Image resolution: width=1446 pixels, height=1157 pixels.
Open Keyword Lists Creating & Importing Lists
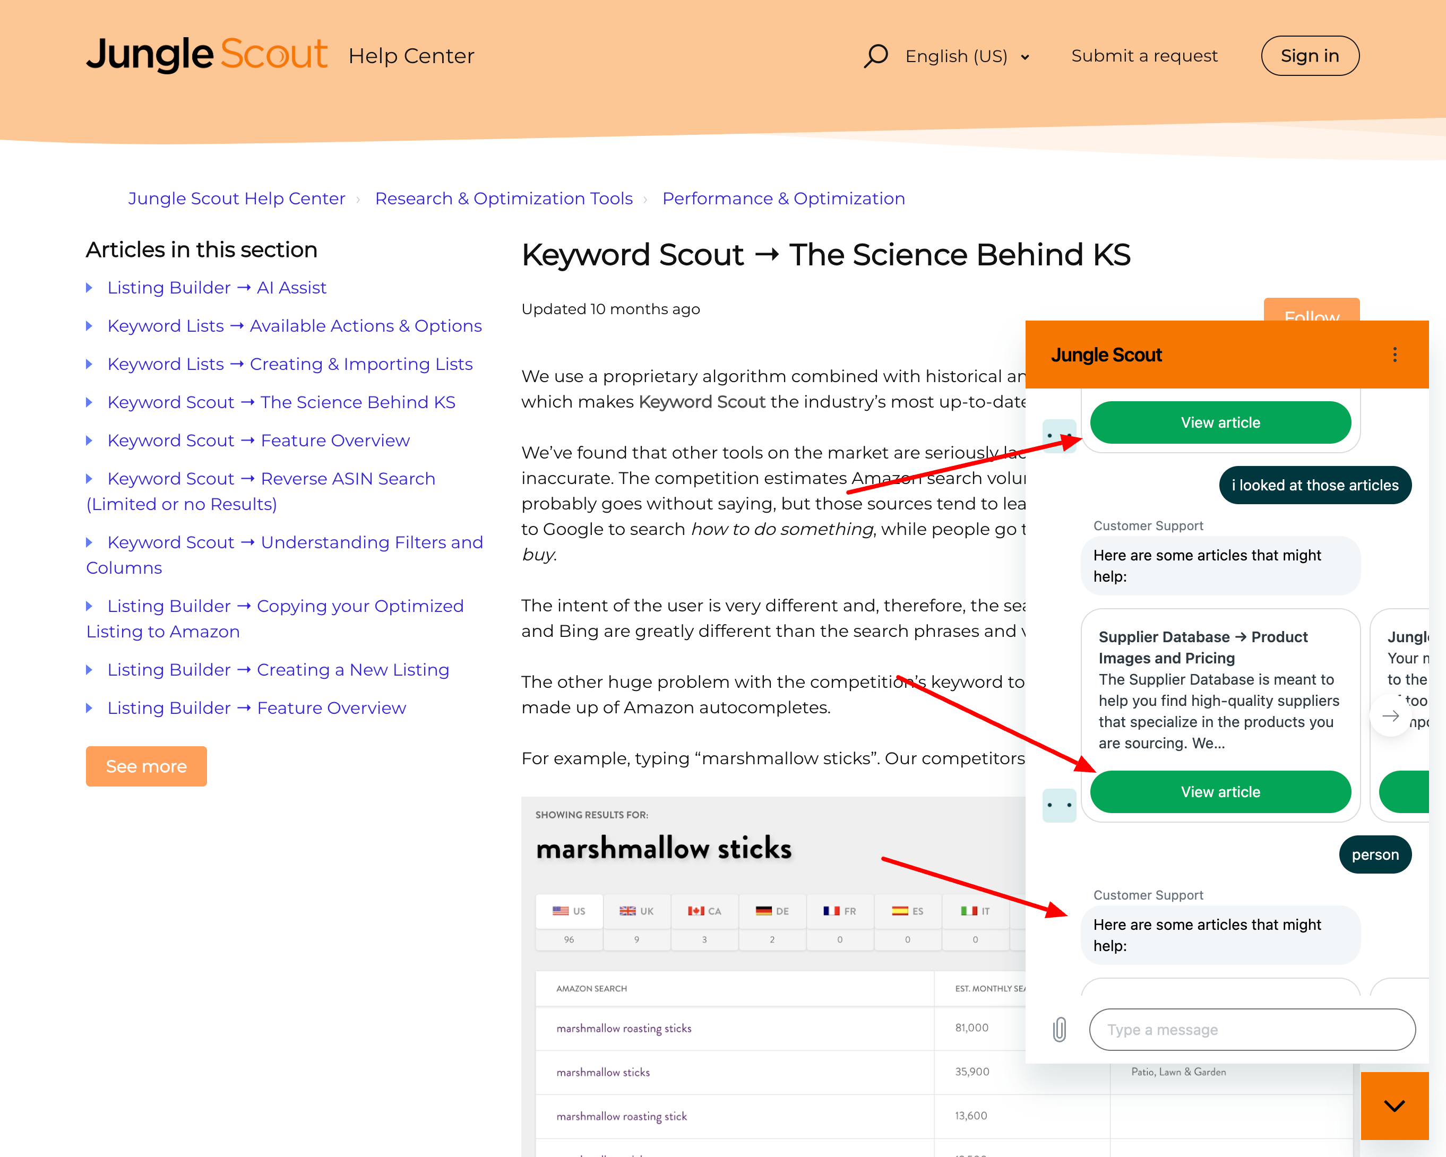pyautogui.click(x=290, y=364)
